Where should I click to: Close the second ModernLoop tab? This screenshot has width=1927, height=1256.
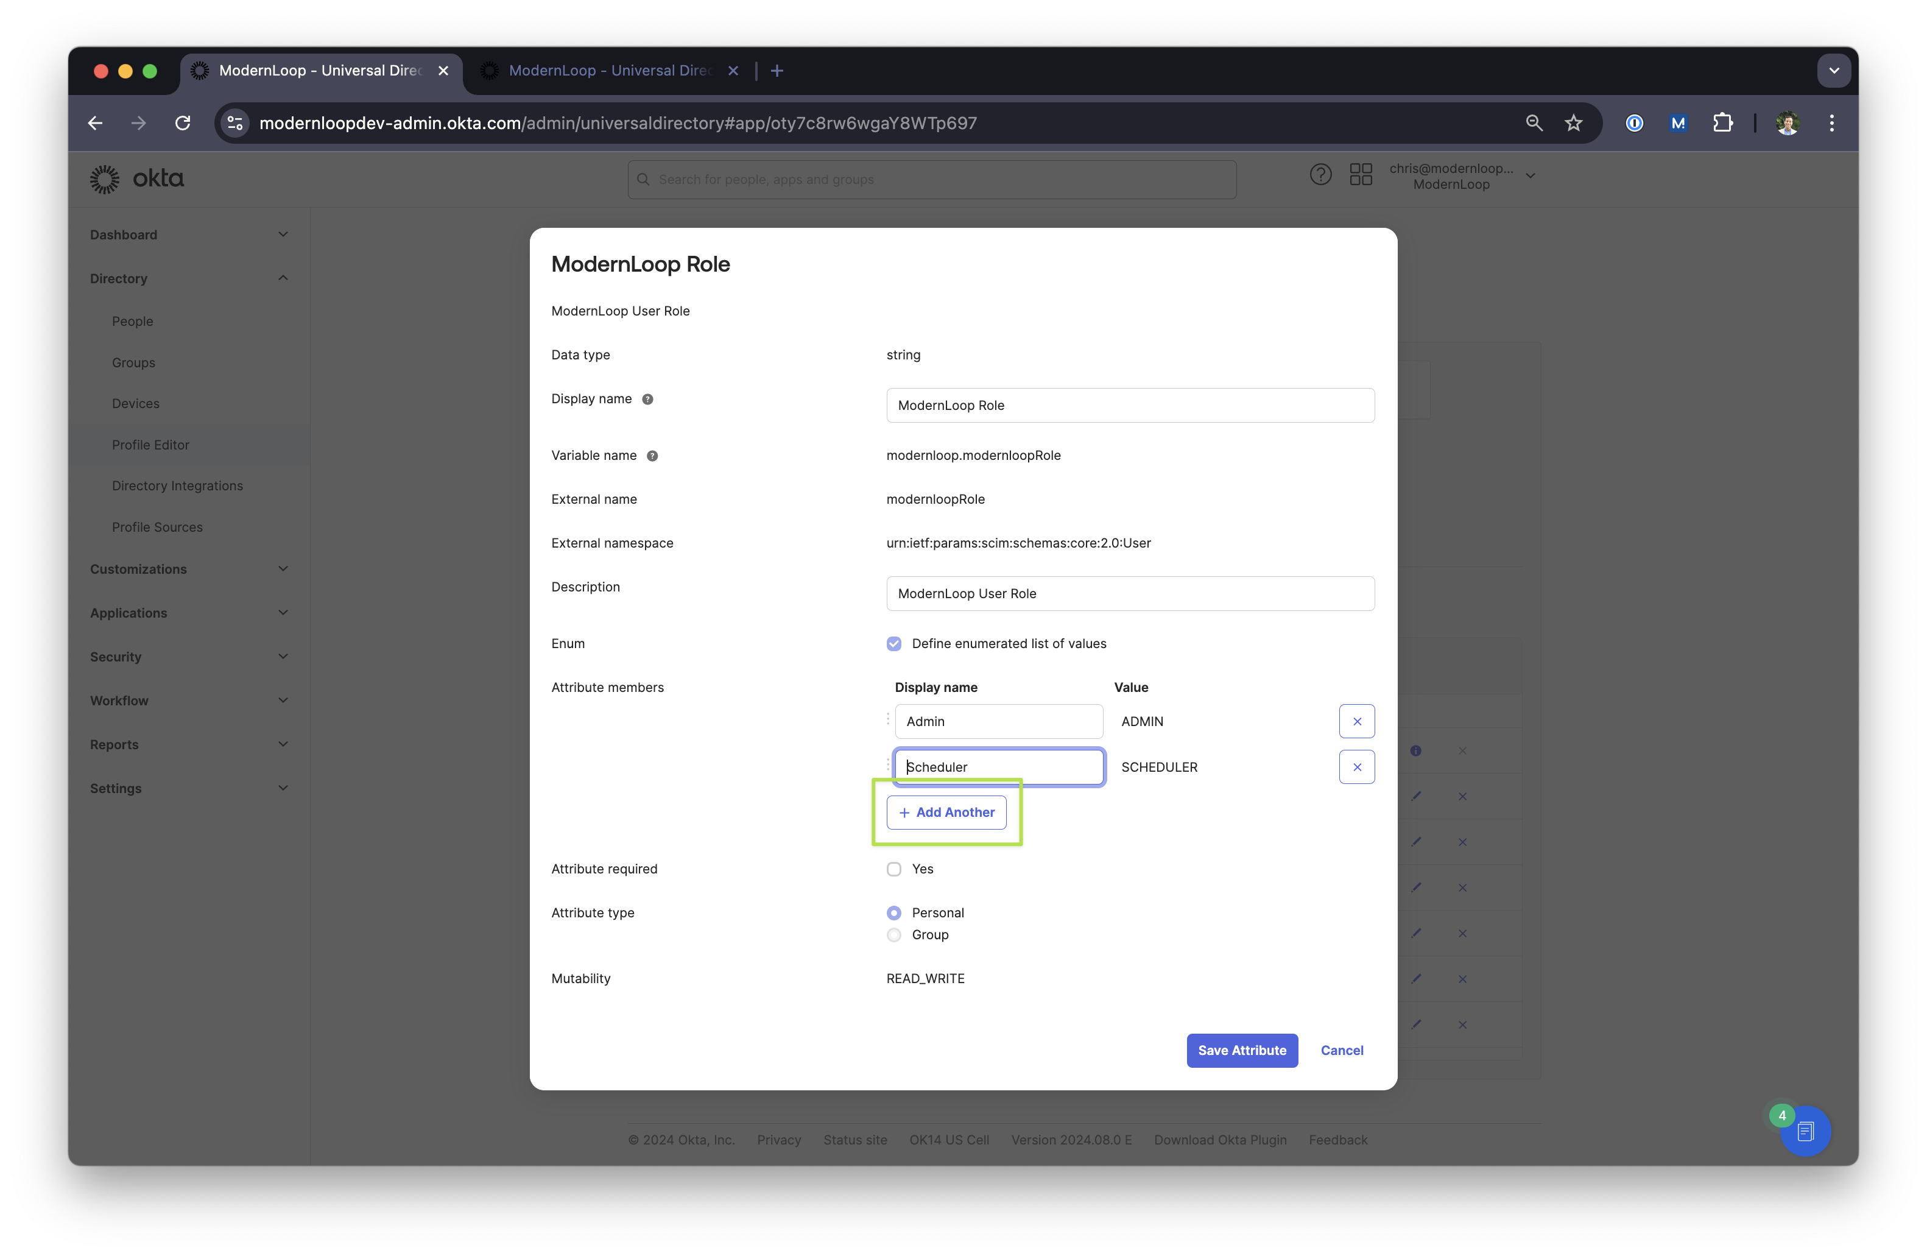click(733, 71)
